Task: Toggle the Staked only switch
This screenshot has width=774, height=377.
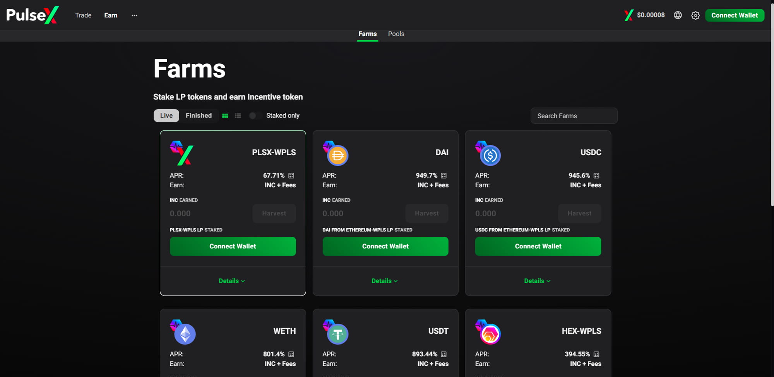Action: pyautogui.click(x=255, y=115)
